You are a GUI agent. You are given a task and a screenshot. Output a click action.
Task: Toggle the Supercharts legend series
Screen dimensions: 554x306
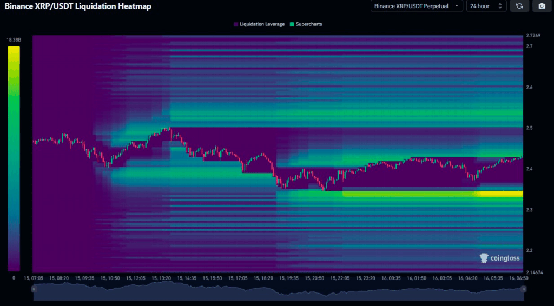(306, 24)
